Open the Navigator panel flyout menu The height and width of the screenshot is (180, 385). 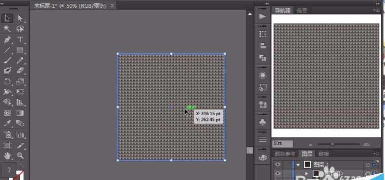point(376,10)
